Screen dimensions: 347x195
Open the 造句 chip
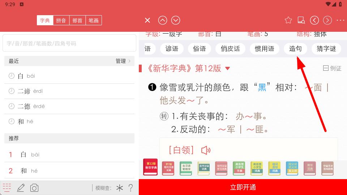(x=295, y=49)
